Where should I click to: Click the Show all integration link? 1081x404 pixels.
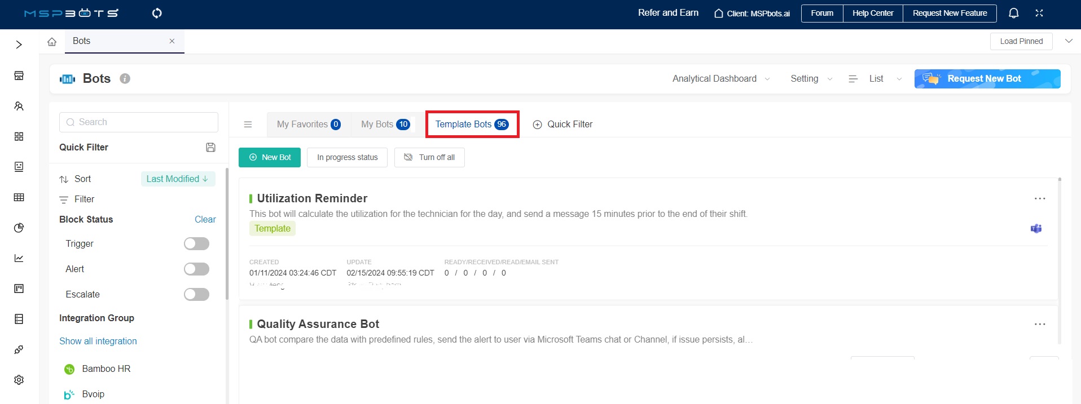(x=98, y=341)
